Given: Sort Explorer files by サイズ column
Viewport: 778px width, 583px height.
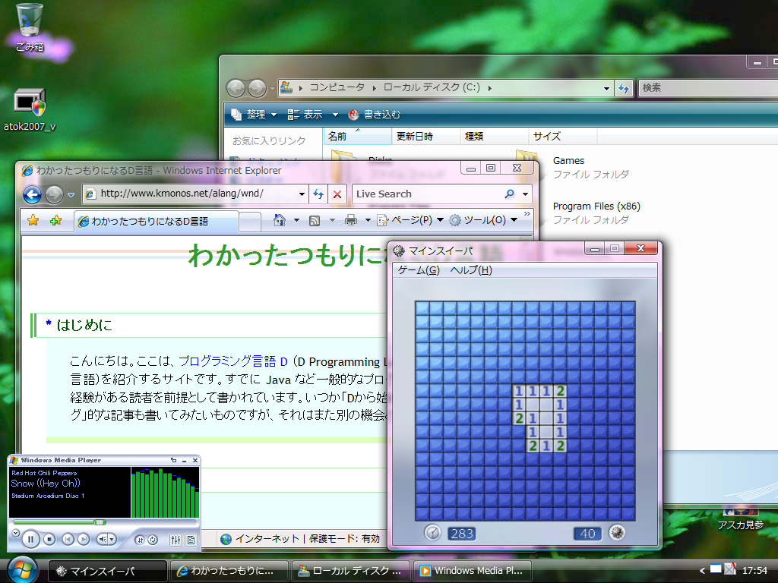Looking at the screenshot, I should pyautogui.click(x=563, y=137).
